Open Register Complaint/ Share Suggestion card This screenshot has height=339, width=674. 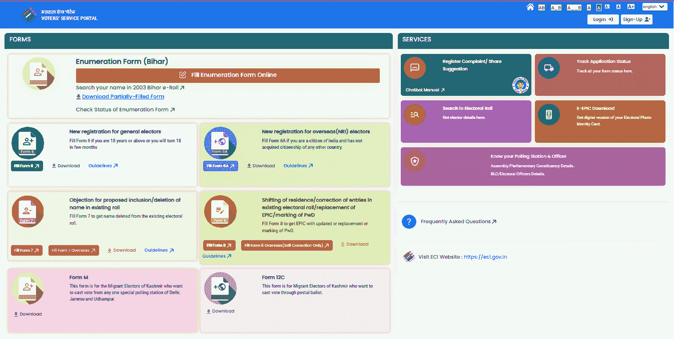point(466,75)
